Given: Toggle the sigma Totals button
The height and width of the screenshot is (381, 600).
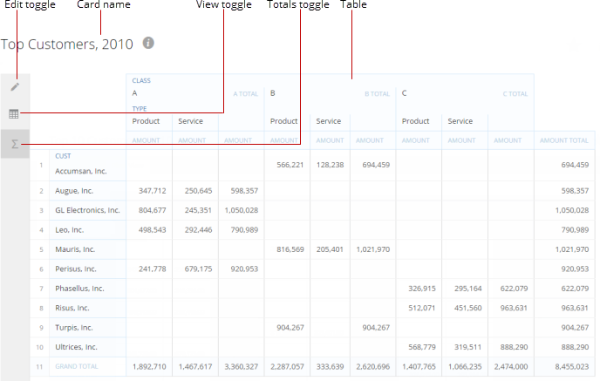Looking at the screenshot, I should 14,144.
